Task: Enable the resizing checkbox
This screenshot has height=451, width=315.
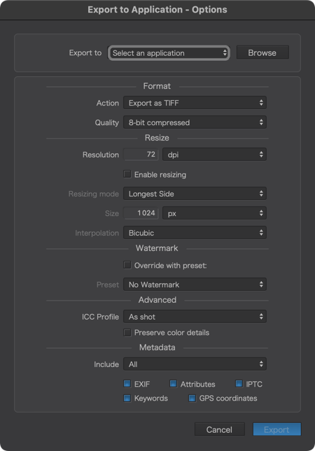Action: [127, 174]
